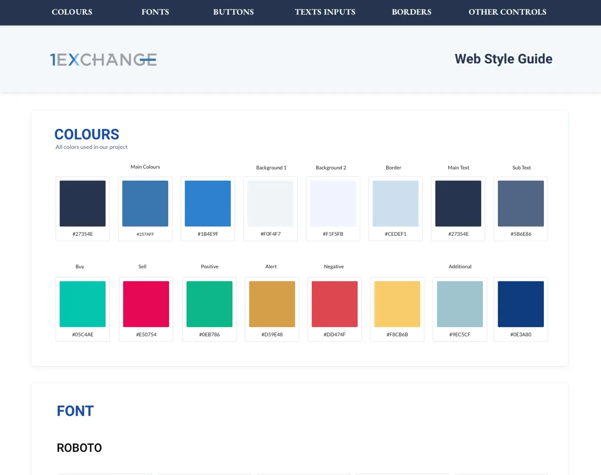
Task: Choose the #D59E48 Alert swatch
Action: tap(272, 304)
